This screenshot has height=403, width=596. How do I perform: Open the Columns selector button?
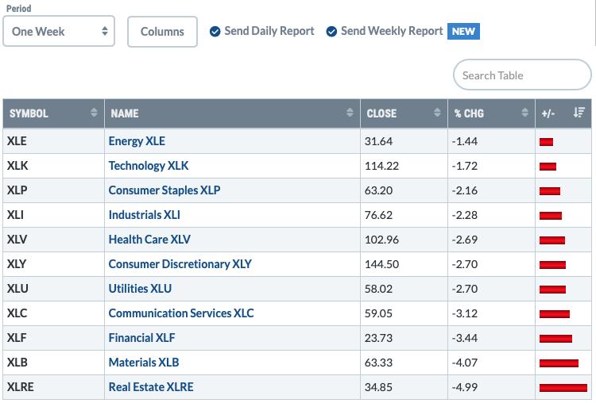pyautogui.click(x=162, y=32)
